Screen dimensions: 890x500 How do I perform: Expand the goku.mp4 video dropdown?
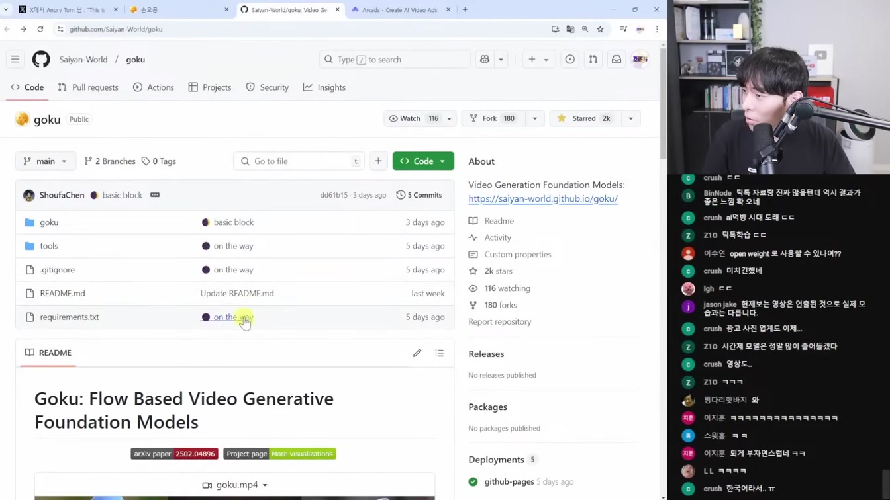(235, 485)
